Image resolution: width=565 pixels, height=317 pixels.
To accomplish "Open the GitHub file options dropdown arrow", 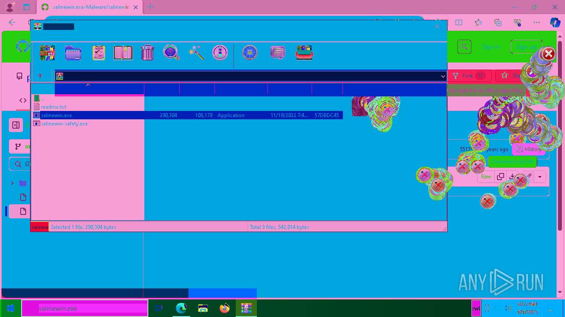I will [539, 177].
